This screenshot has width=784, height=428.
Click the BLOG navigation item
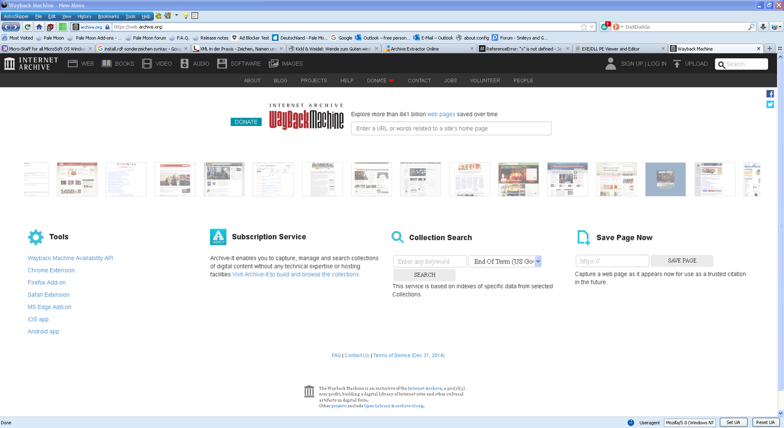point(281,81)
